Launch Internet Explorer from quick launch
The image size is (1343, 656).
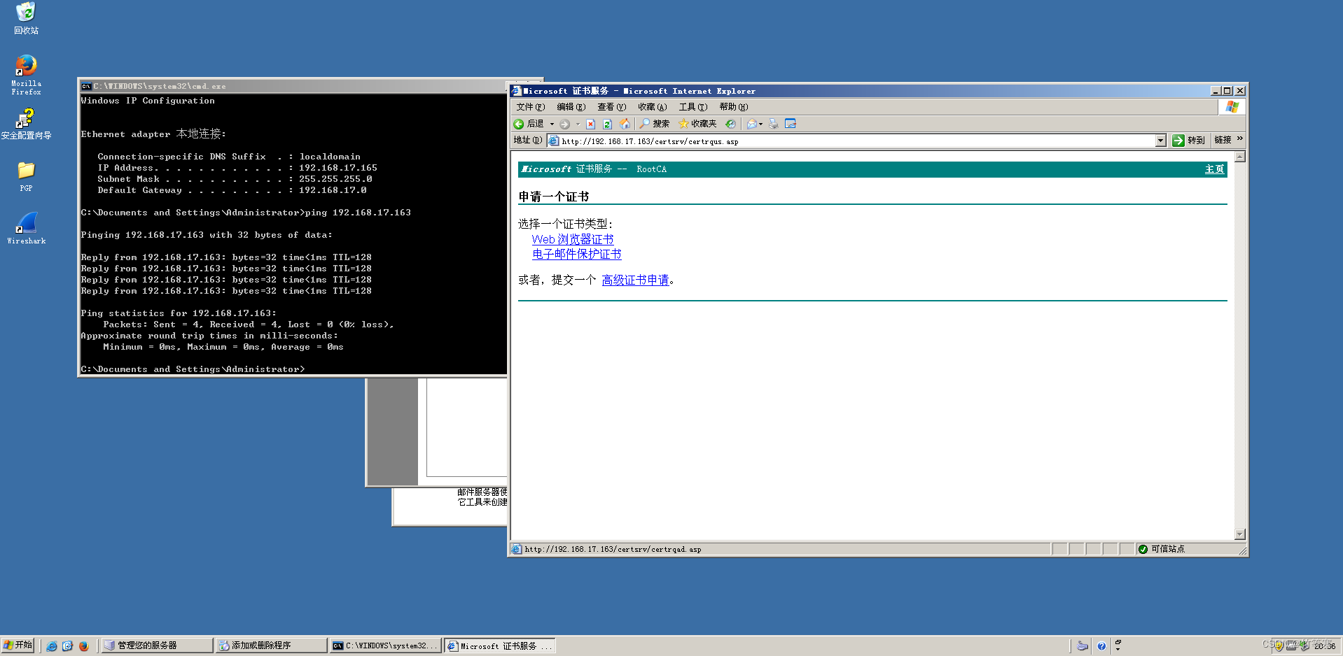[52, 646]
